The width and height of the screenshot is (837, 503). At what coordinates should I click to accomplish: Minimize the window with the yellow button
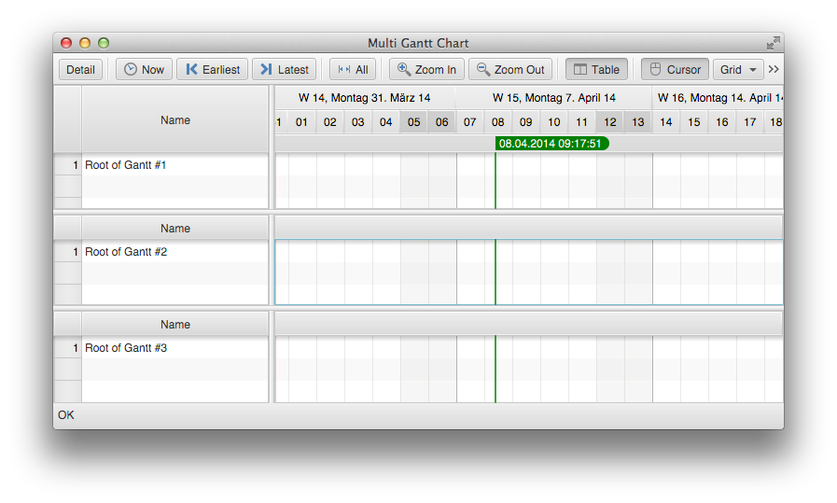85,43
